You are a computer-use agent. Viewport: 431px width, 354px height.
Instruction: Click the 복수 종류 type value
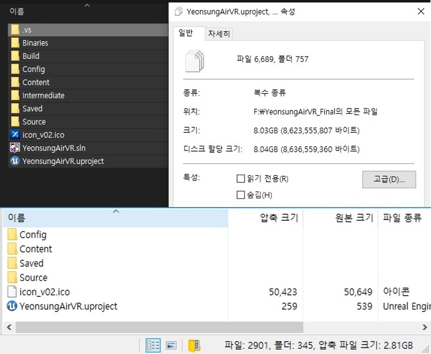pyautogui.click(x=269, y=93)
